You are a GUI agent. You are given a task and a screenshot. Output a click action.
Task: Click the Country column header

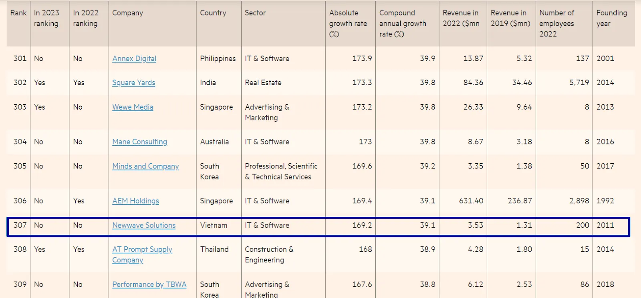point(213,13)
